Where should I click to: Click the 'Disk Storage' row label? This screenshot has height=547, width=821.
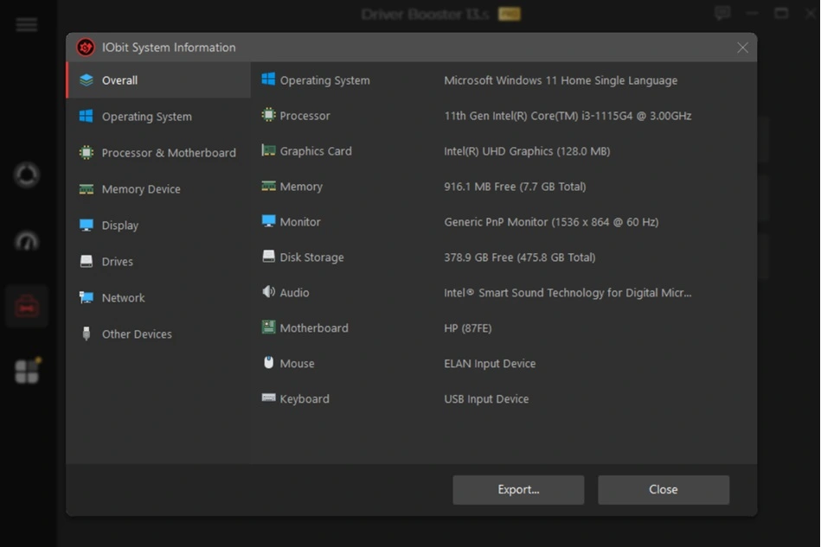(312, 258)
